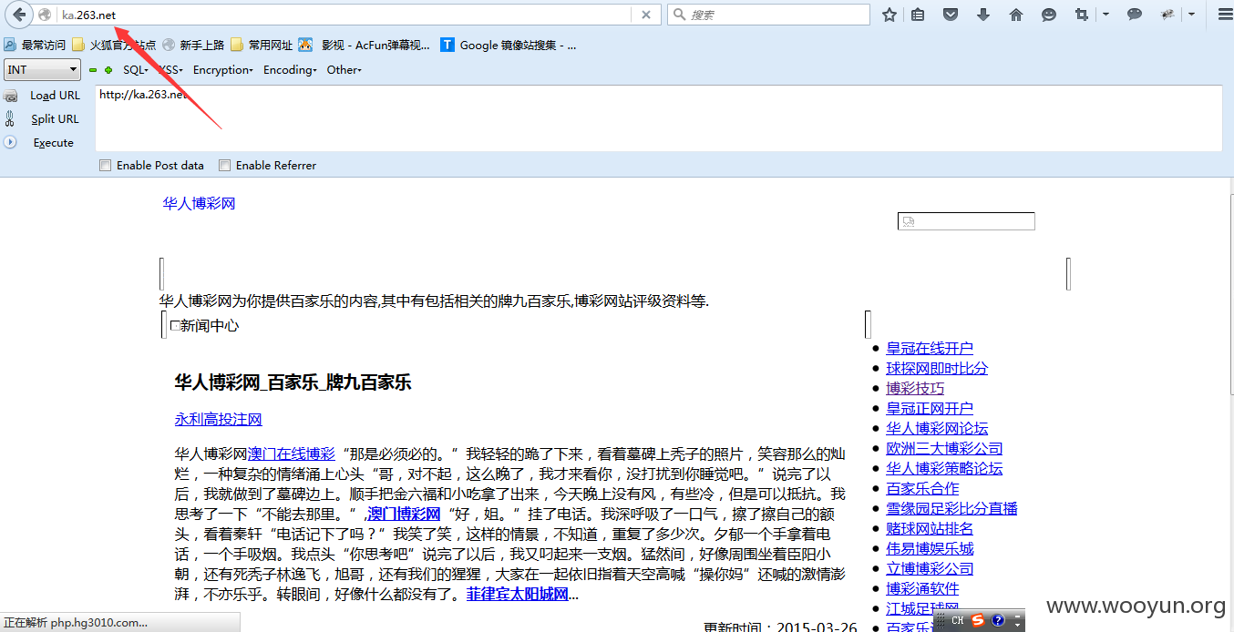1234x632 pixels.
Task: Open AcFun bookmark in toolbar
Action: [x=365, y=45]
